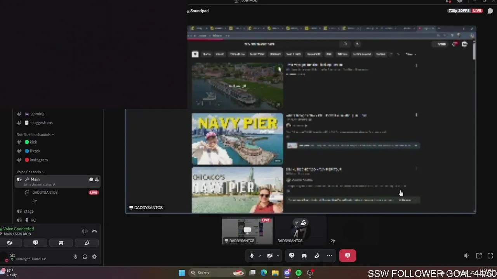
Task: Click the stream volume speaker icon
Action: 466,256
